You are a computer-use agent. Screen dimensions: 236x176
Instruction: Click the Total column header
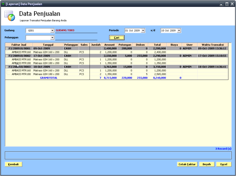[157, 45]
